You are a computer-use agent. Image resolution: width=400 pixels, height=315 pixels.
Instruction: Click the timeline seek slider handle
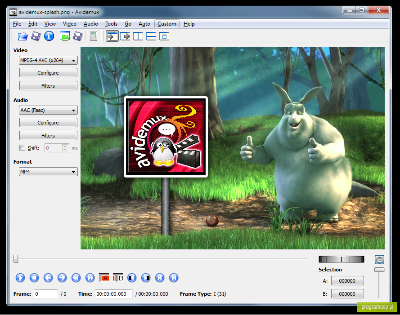(x=16, y=259)
